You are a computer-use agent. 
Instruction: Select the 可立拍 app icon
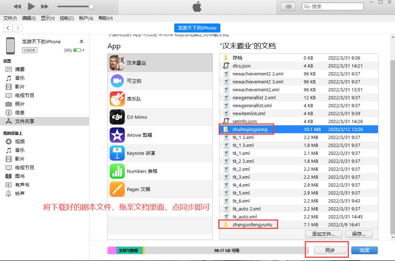[117, 81]
